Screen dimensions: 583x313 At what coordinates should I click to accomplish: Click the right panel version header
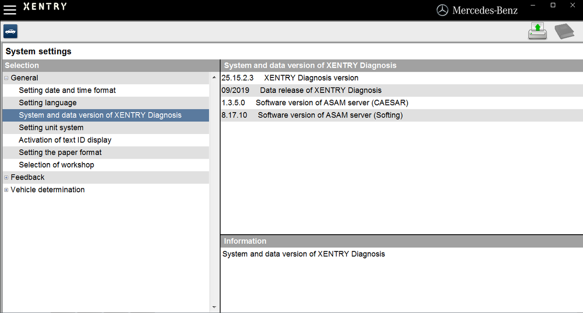coord(402,65)
